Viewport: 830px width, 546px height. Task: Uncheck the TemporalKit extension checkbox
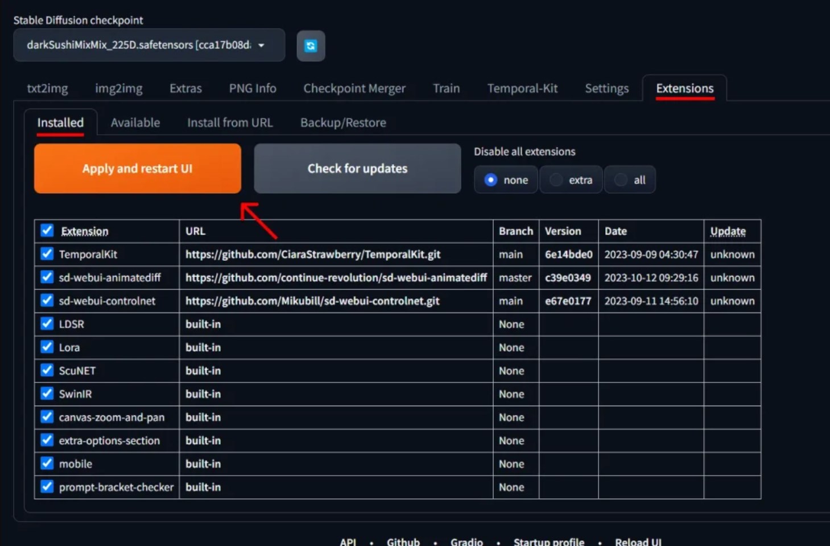click(47, 254)
